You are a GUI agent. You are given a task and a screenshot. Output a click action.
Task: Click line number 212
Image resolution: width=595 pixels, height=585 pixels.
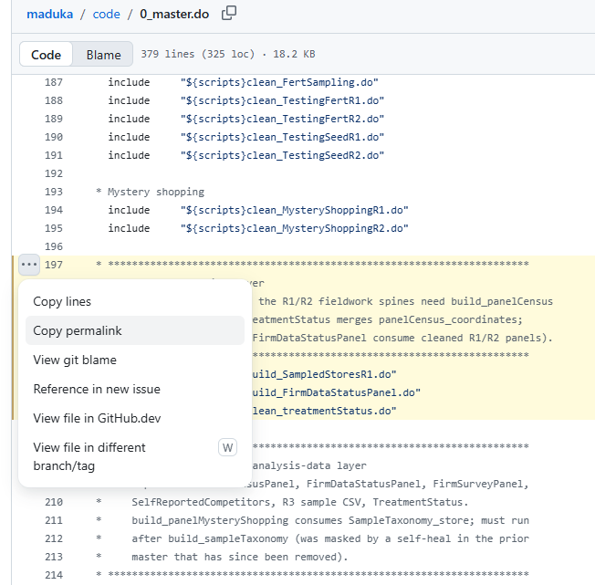[x=54, y=538]
